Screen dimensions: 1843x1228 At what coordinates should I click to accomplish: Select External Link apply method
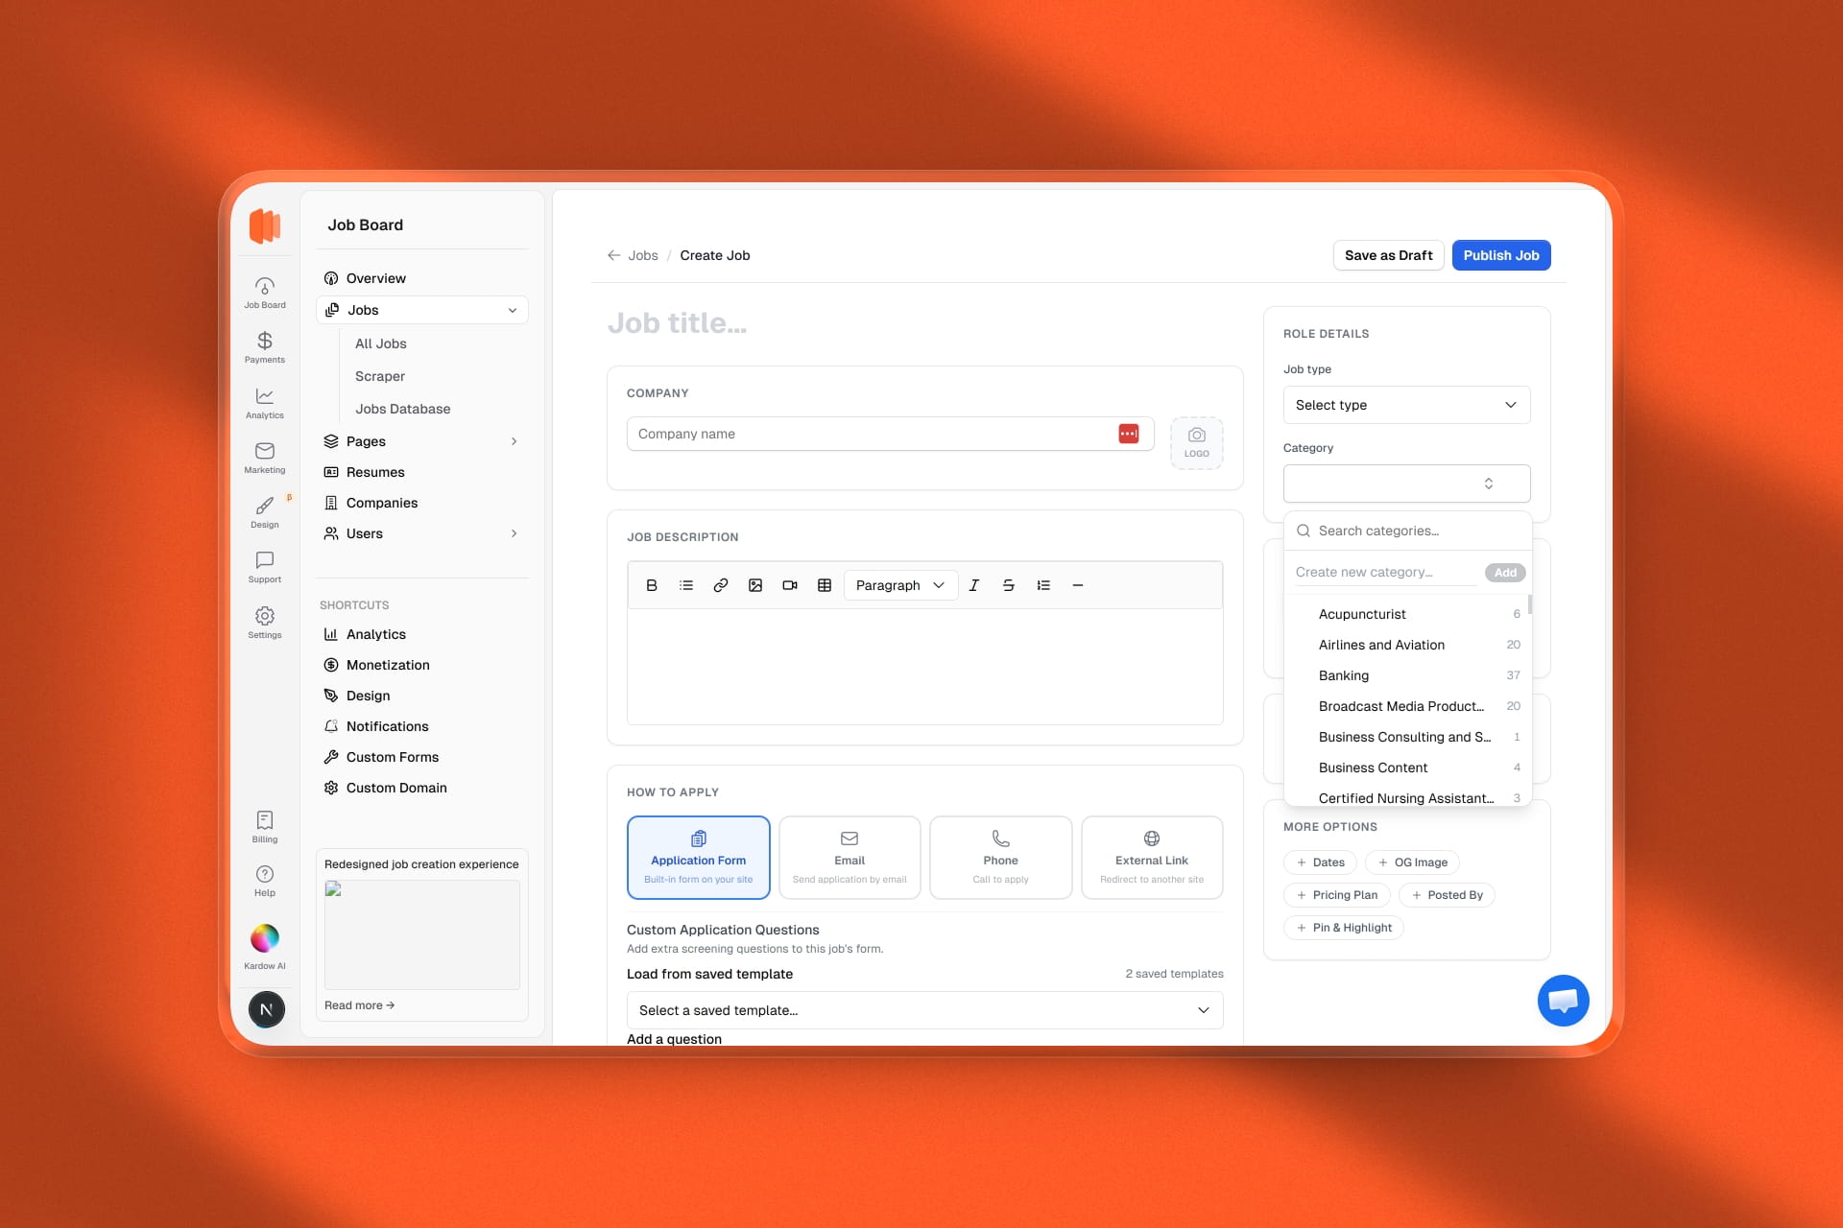point(1152,858)
